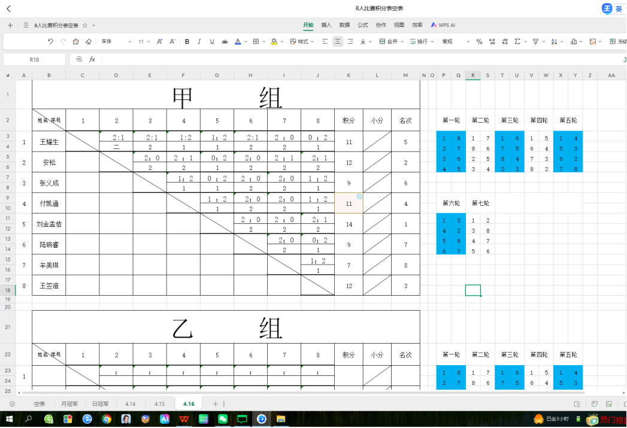Open the 宋体 font name dropdown
Viewport: 627px width, 428px height.
tap(116, 42)
